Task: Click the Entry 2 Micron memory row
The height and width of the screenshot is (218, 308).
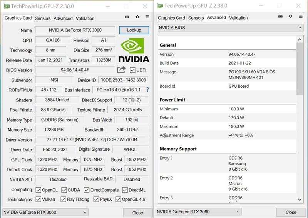Action: coord(227,183)
